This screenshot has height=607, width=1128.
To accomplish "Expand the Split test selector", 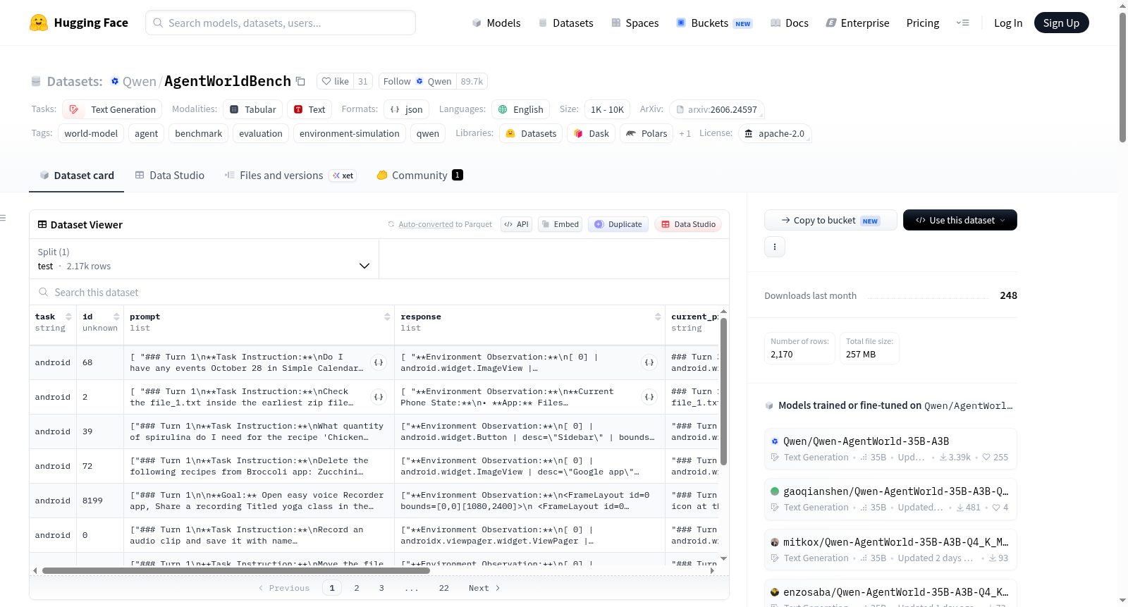I will click(204, 259).
